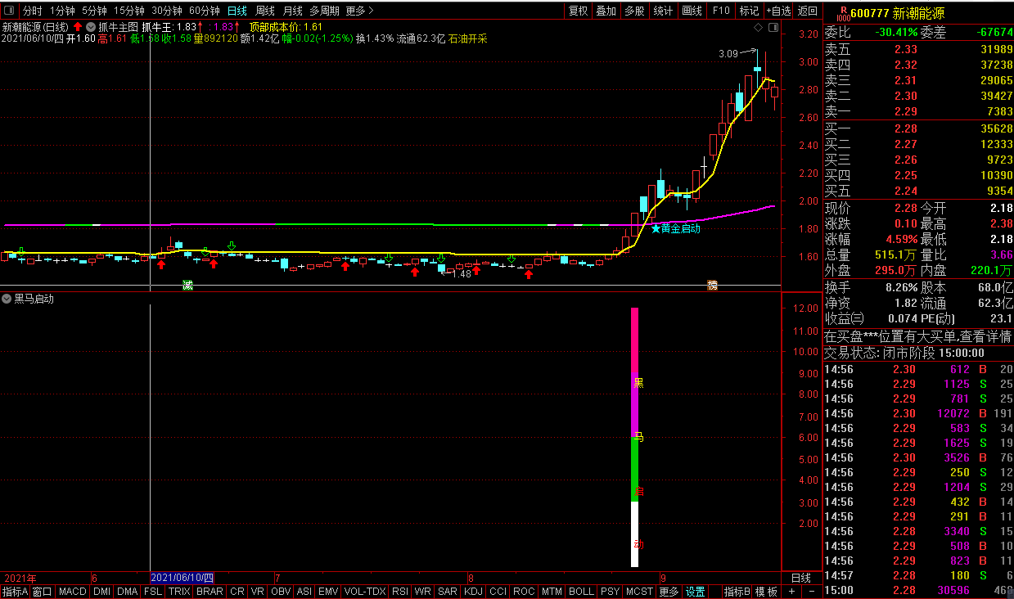Image resolution: width=1014 pixels, height=599 pixels.
Task: Click the red up-arrow beside 新潮能源(日线)
Action: [x=78, y=27]
